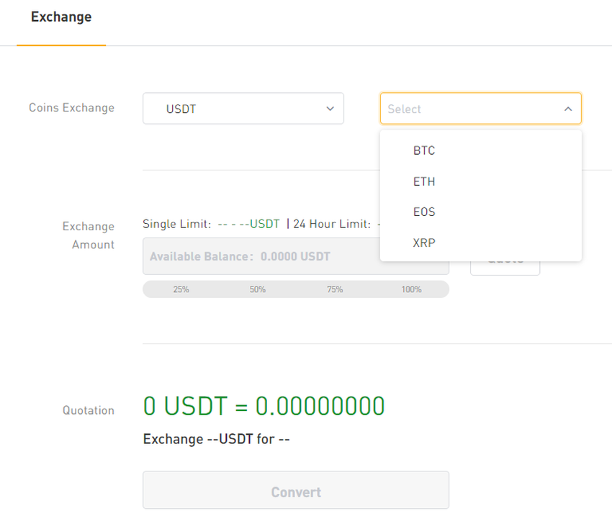
Task: Click the 24 Hour Limit label
Action: (x=331, y=224)
